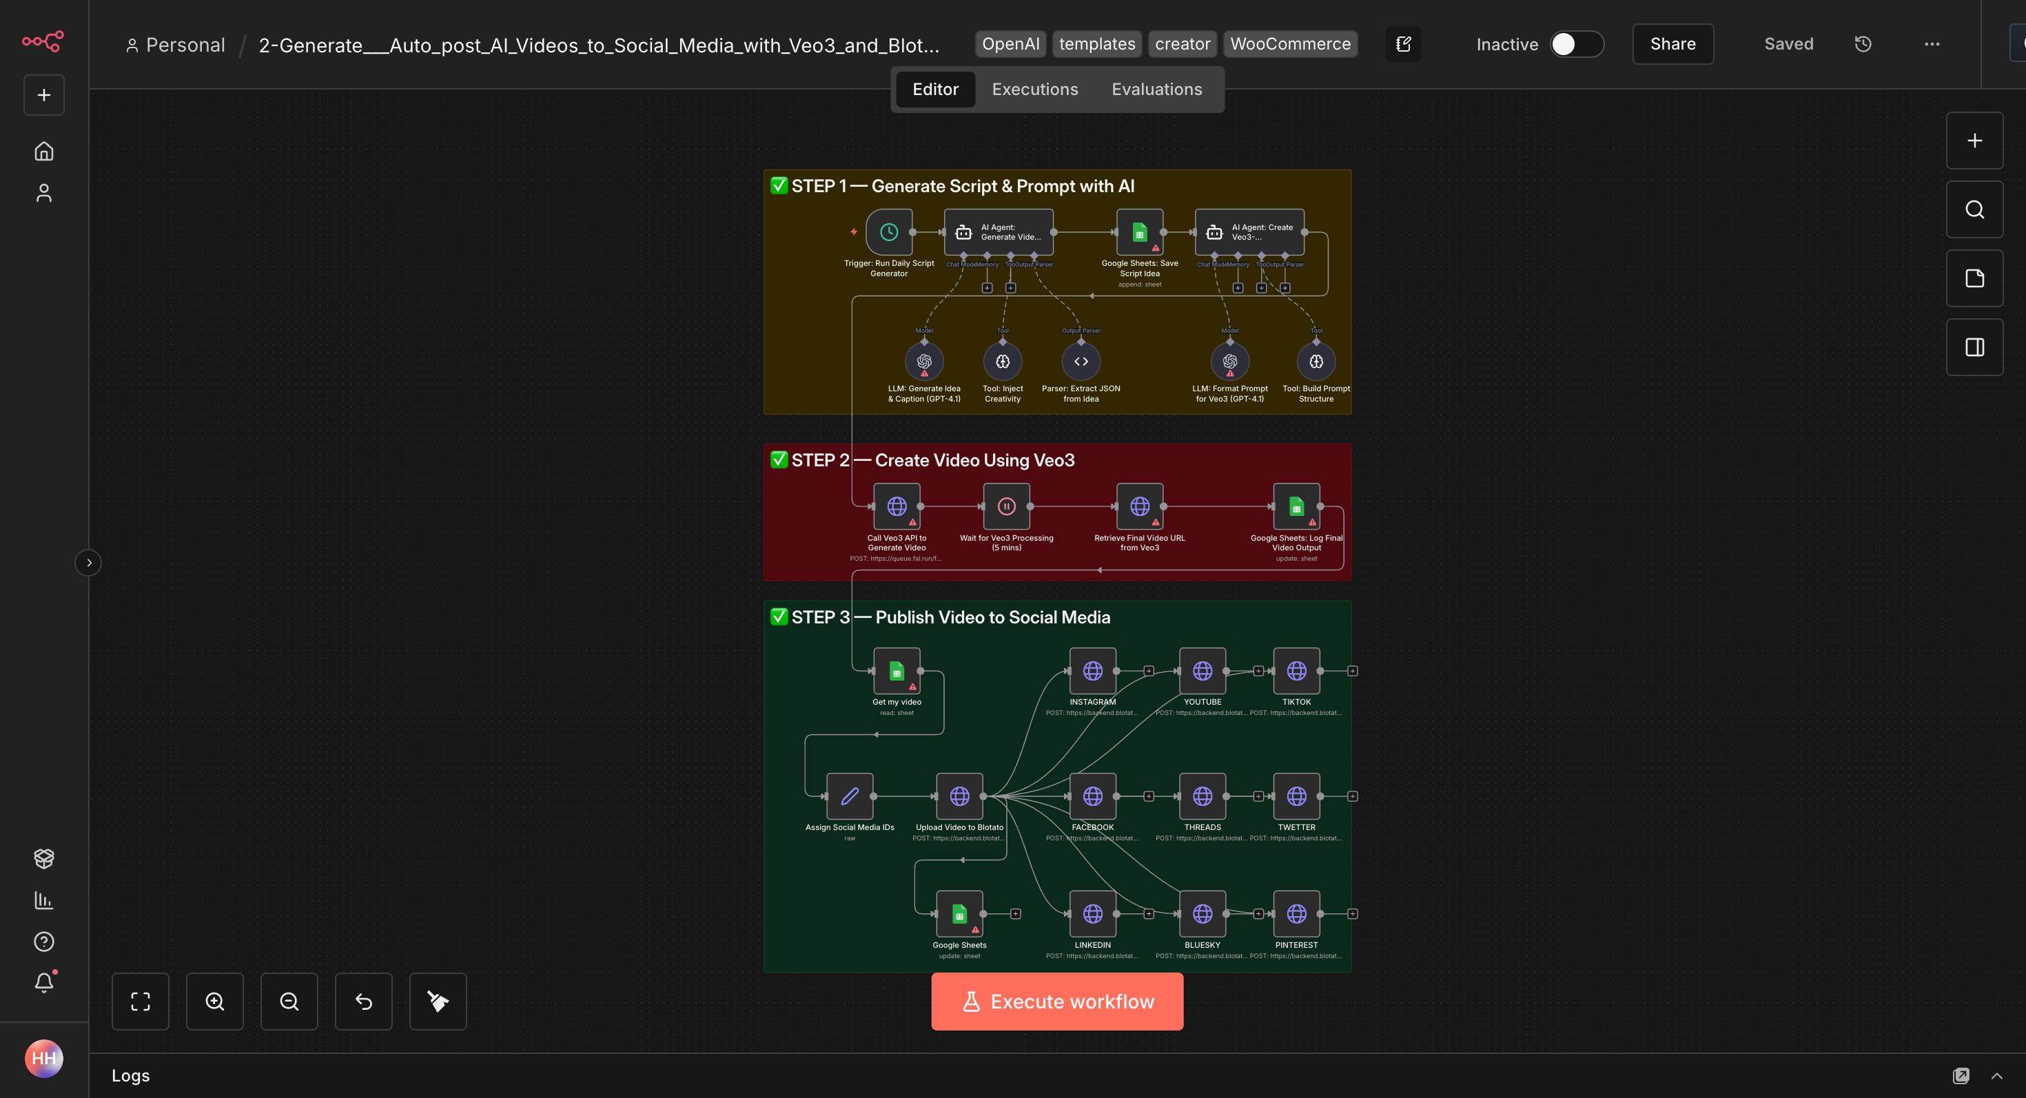Expand the collapsed left sidebar chevron
This screenshot has height=1098, width=2026.
89,563
